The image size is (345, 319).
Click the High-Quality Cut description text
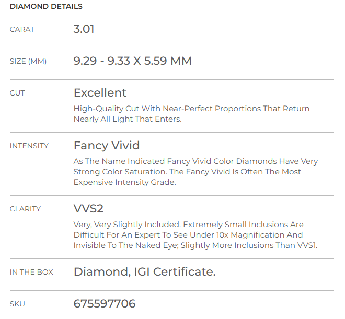[191, 114]
